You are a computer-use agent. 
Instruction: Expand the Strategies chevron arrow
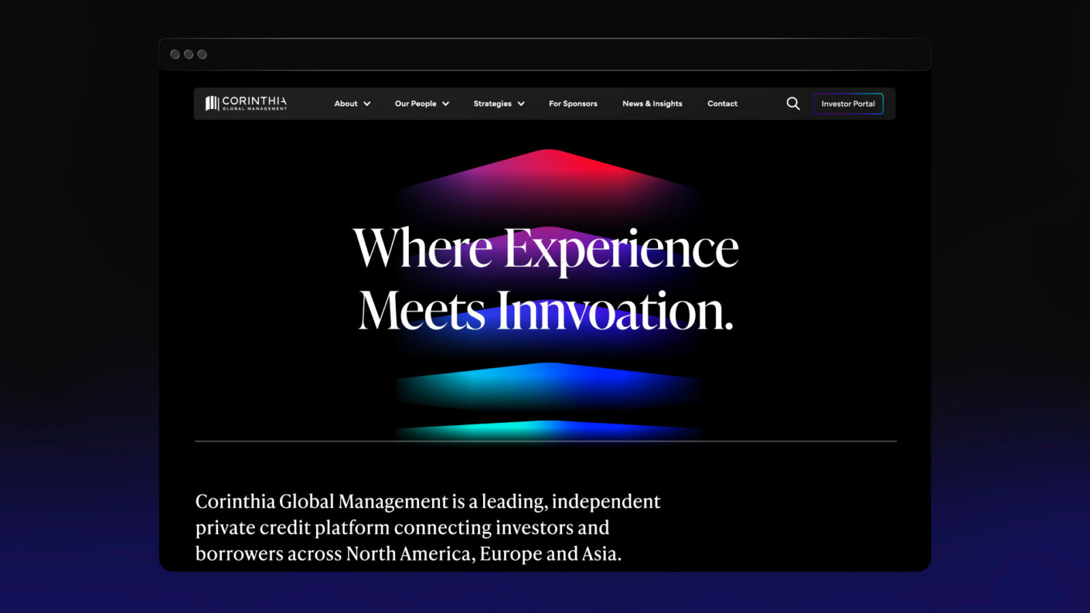click(521, 104)
